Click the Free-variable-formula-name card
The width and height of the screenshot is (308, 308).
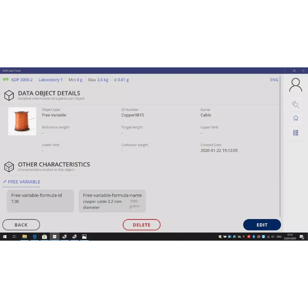click(112, 201)
